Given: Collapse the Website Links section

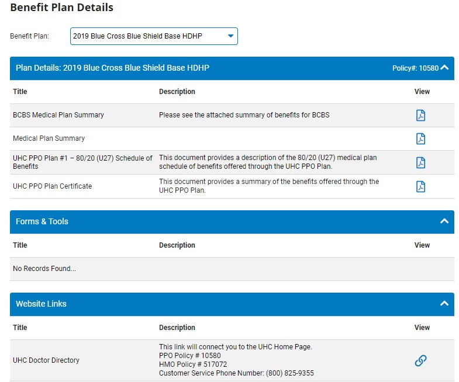Looking at the screenshot, I should pos(444,304).
